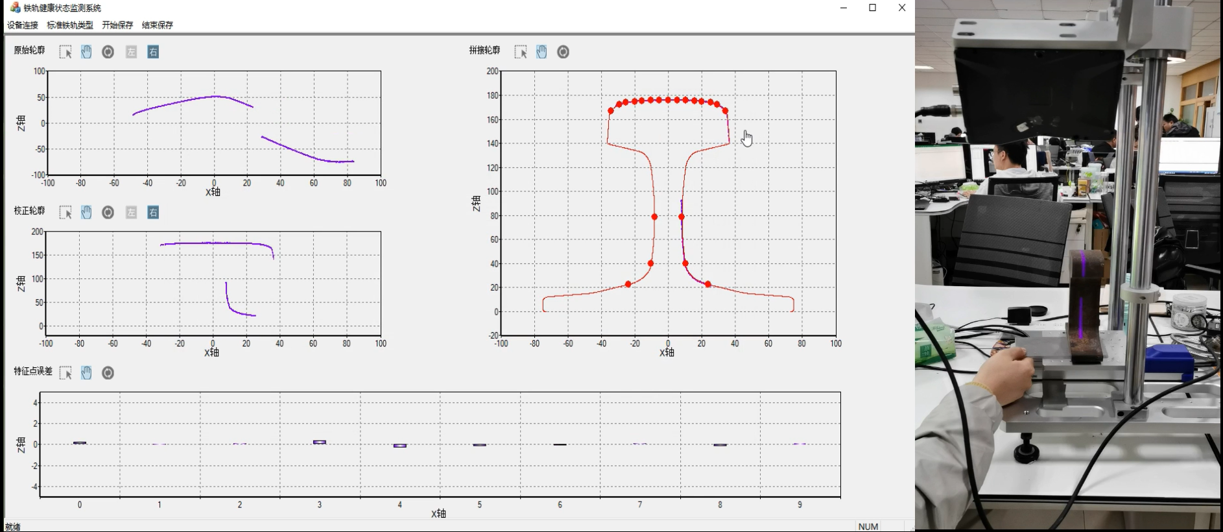
Task: Click the selection tool icon beside 拼接轮廓
Action: [521, 52]
